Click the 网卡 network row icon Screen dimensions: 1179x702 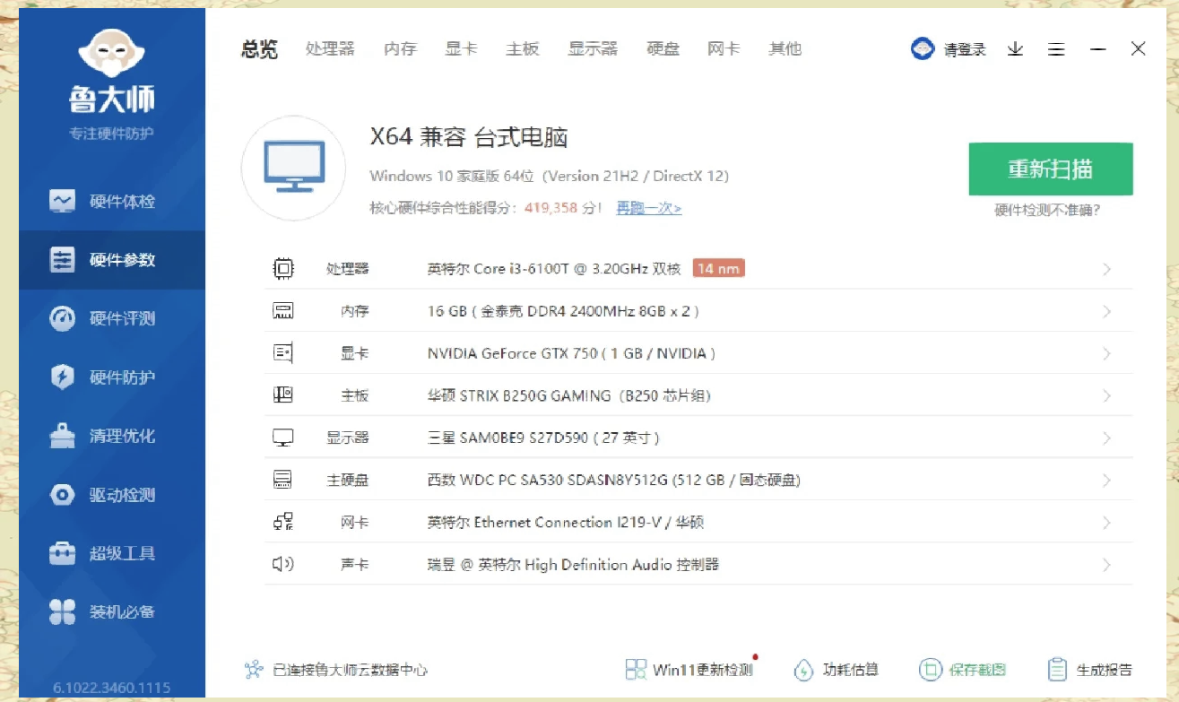coord(283,522)
